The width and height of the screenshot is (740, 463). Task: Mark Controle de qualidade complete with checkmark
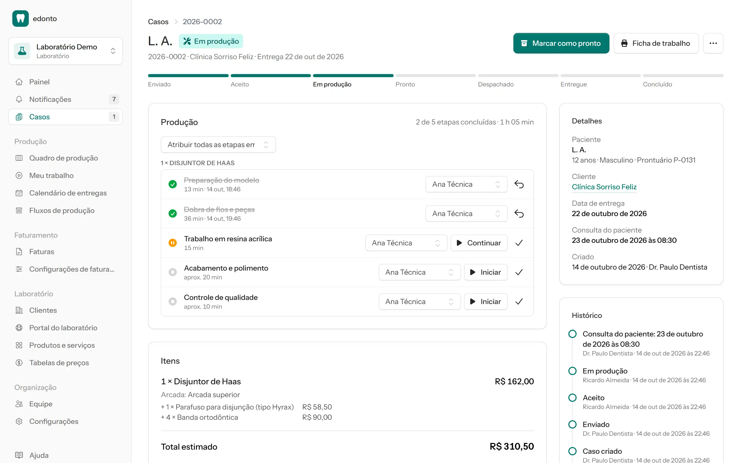[519, 302]
